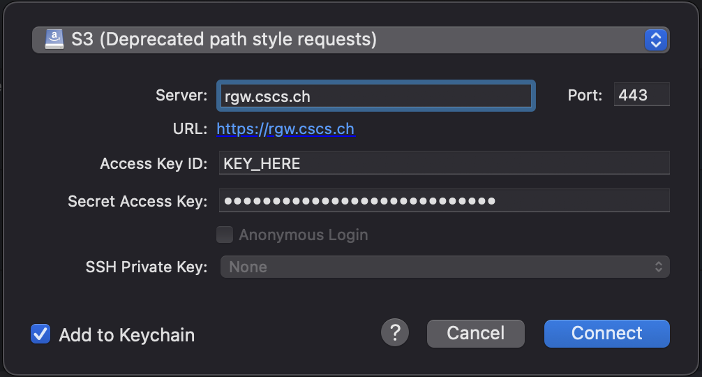Open the S3 Deprecated path style protocol dropdown

tap(350, 40)
